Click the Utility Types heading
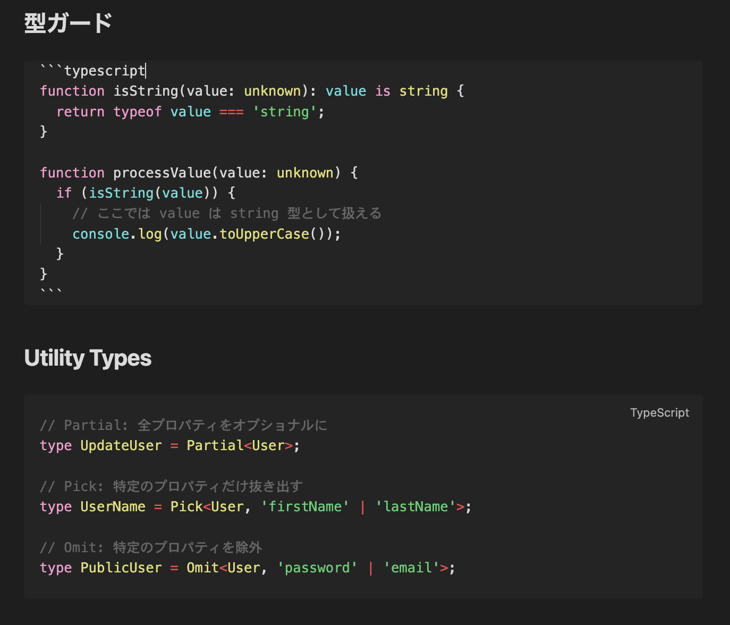 point(87,358)
